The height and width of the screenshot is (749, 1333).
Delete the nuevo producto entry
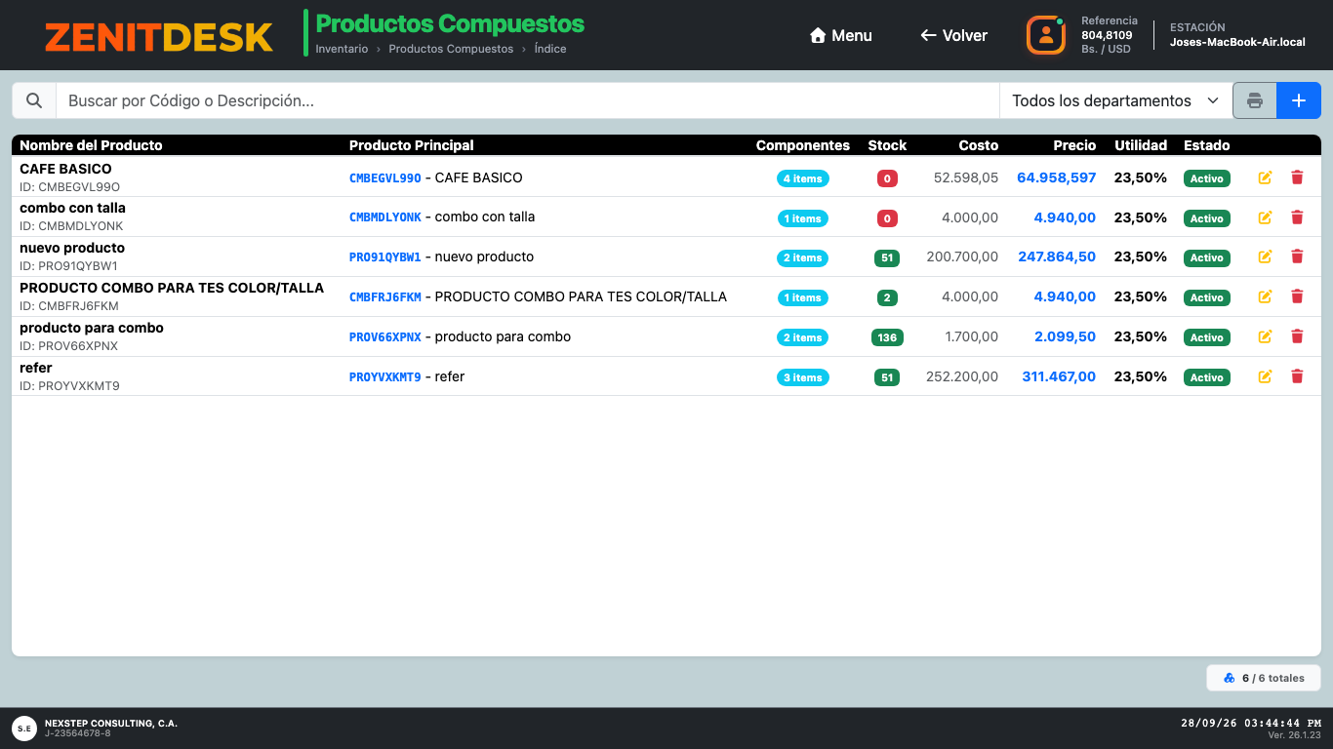1297,256
